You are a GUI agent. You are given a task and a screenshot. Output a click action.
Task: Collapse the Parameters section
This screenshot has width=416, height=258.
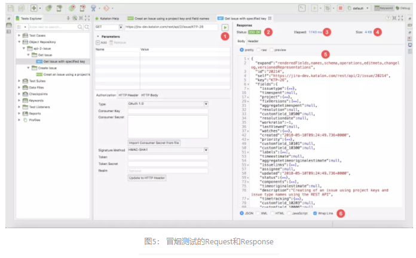coord(98,36)
